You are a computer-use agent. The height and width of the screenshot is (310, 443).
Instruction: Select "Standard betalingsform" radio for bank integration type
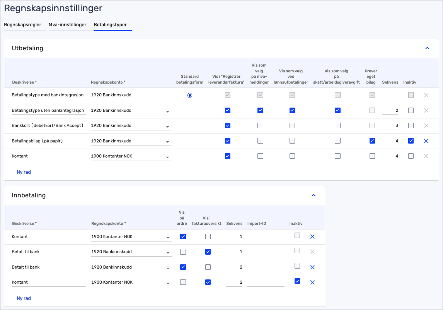coord(190,95)
